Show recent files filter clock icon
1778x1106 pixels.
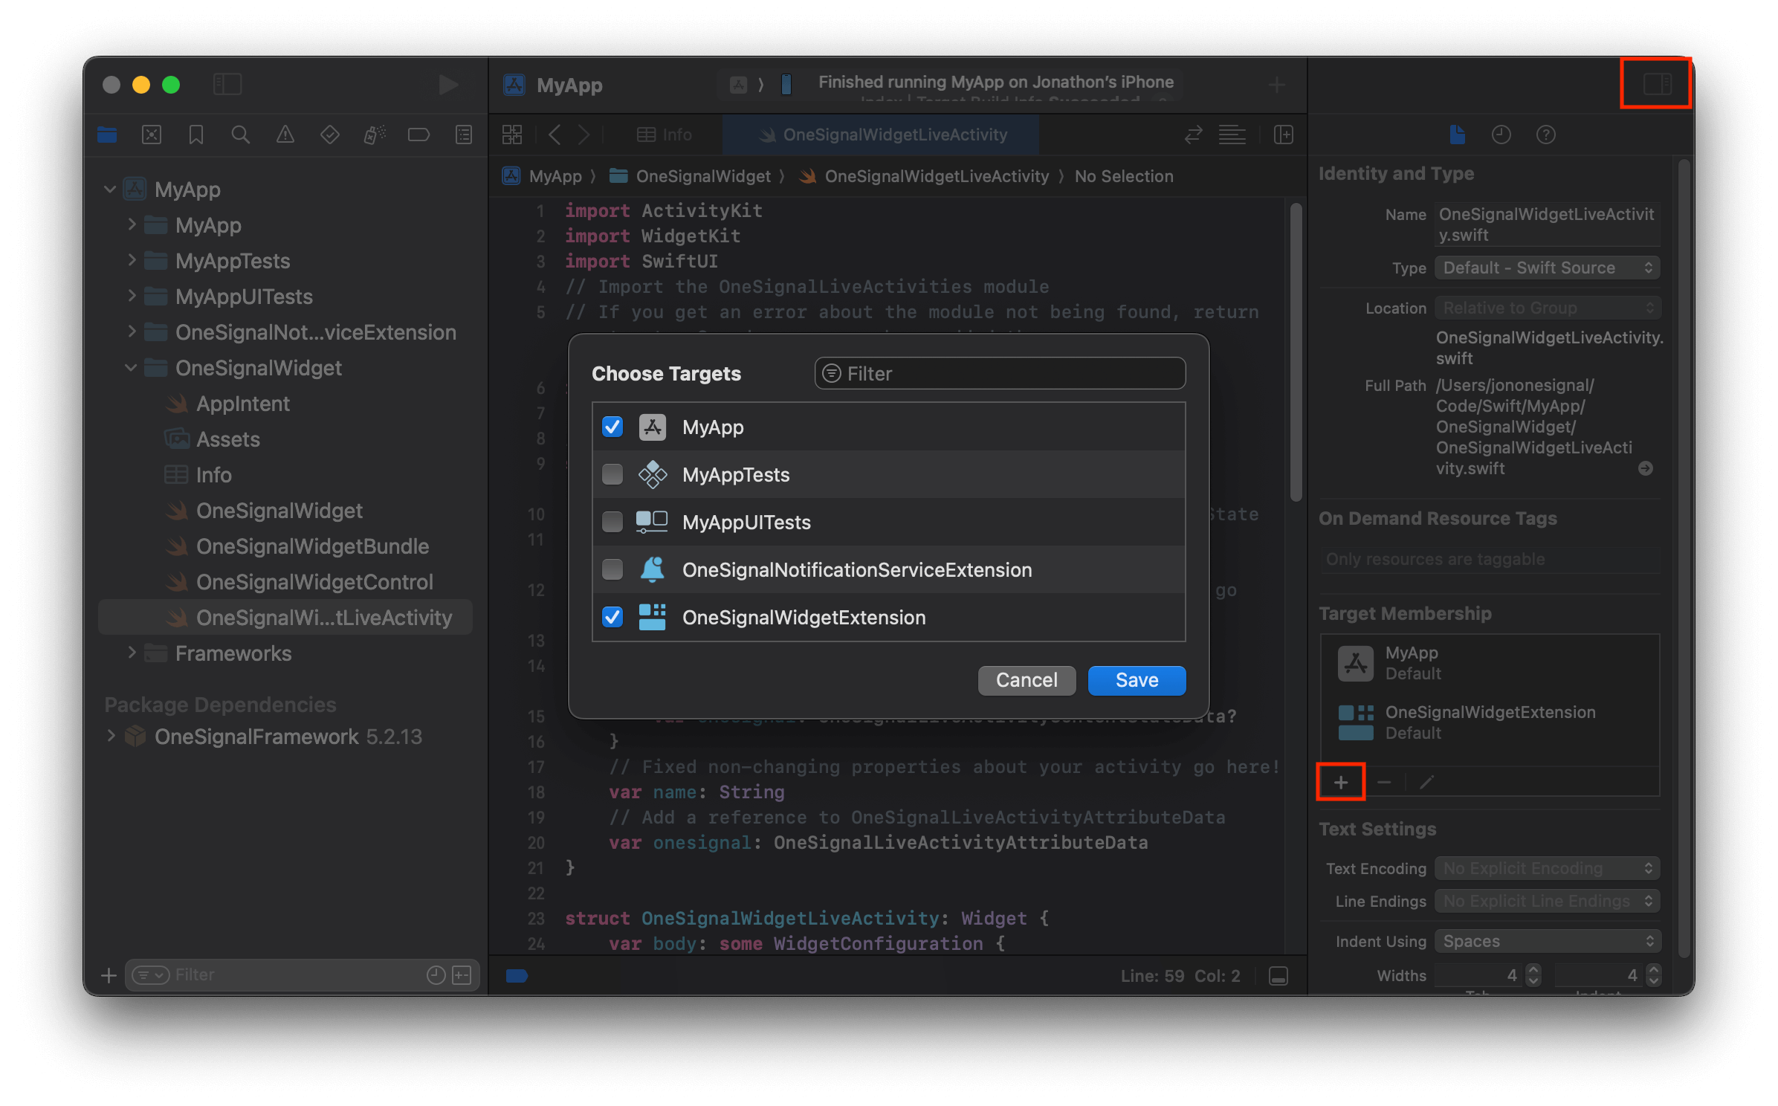pyautogui.click(x=436, y=975)
